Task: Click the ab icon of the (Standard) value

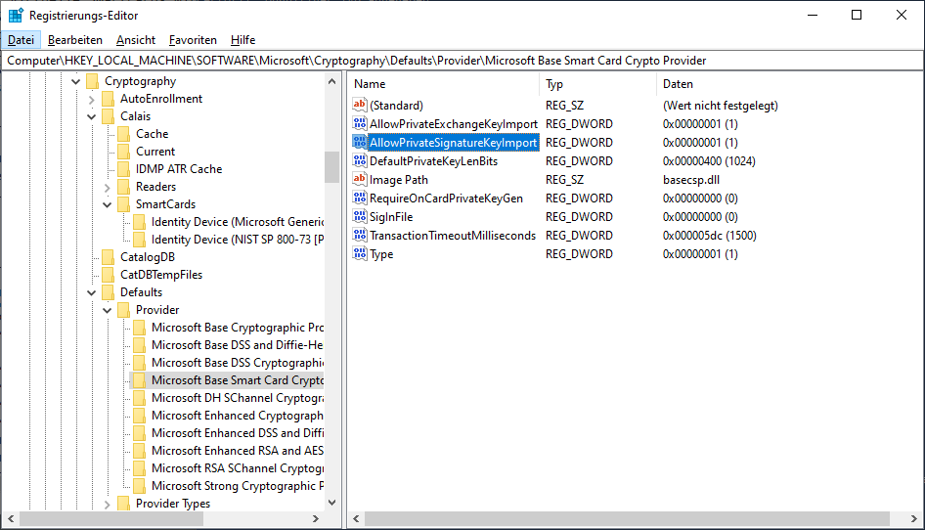Action: coord(359,106)
